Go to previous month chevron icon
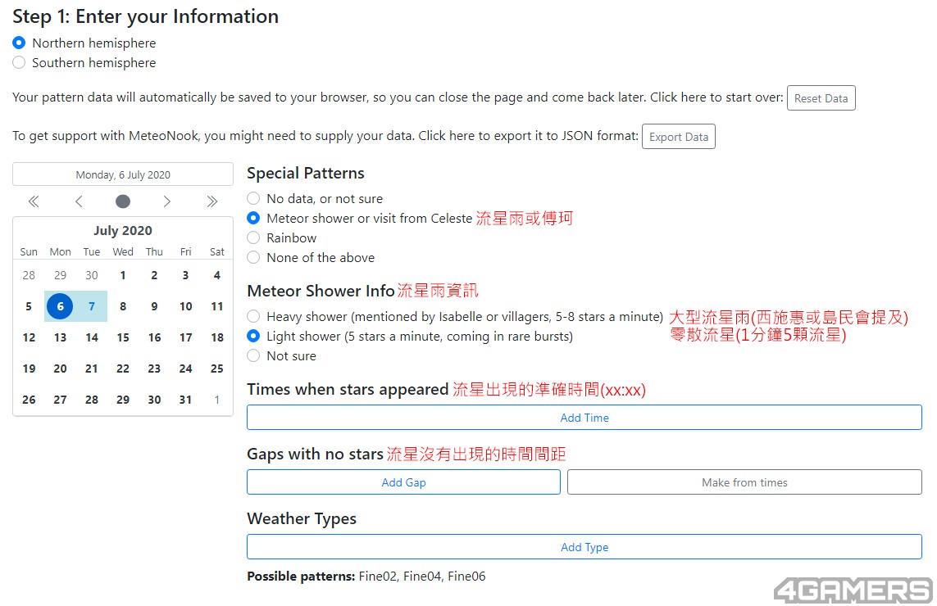Screen dimensions: 937x606 (x=78, y=201)
